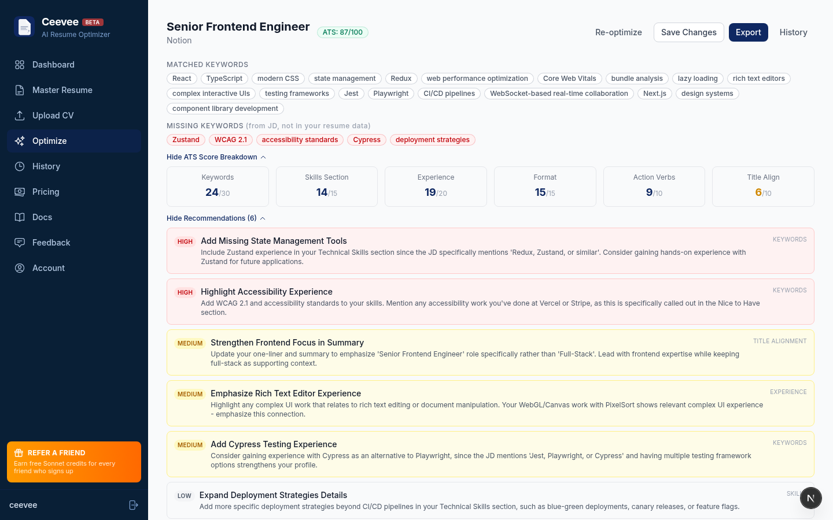Click the Docs book icon

click(x=20, y=217)
